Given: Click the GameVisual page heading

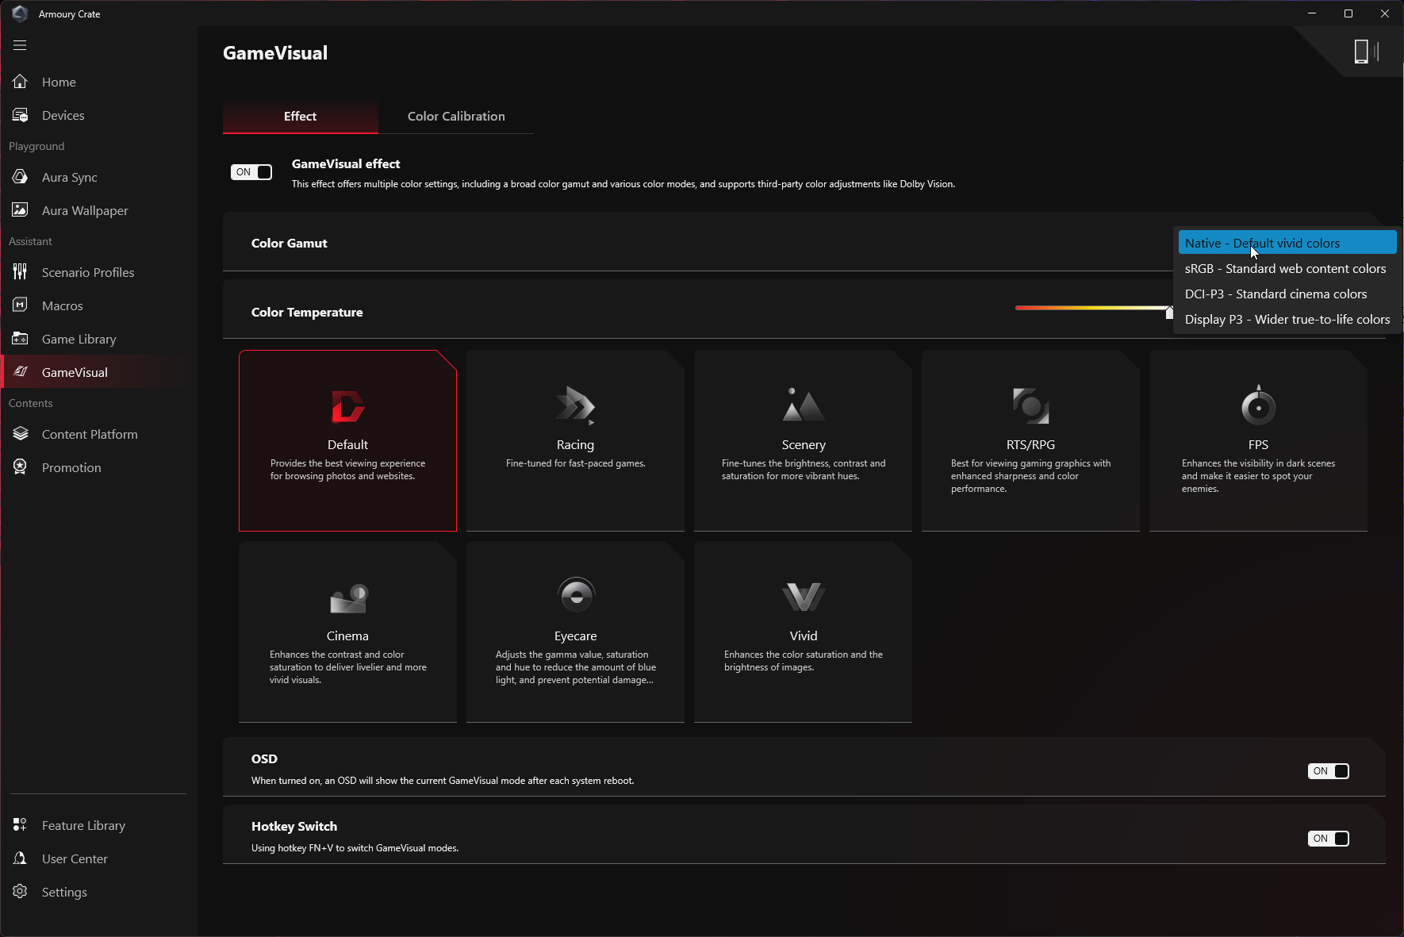Looking at the screenshot, I should coord(275,53).
